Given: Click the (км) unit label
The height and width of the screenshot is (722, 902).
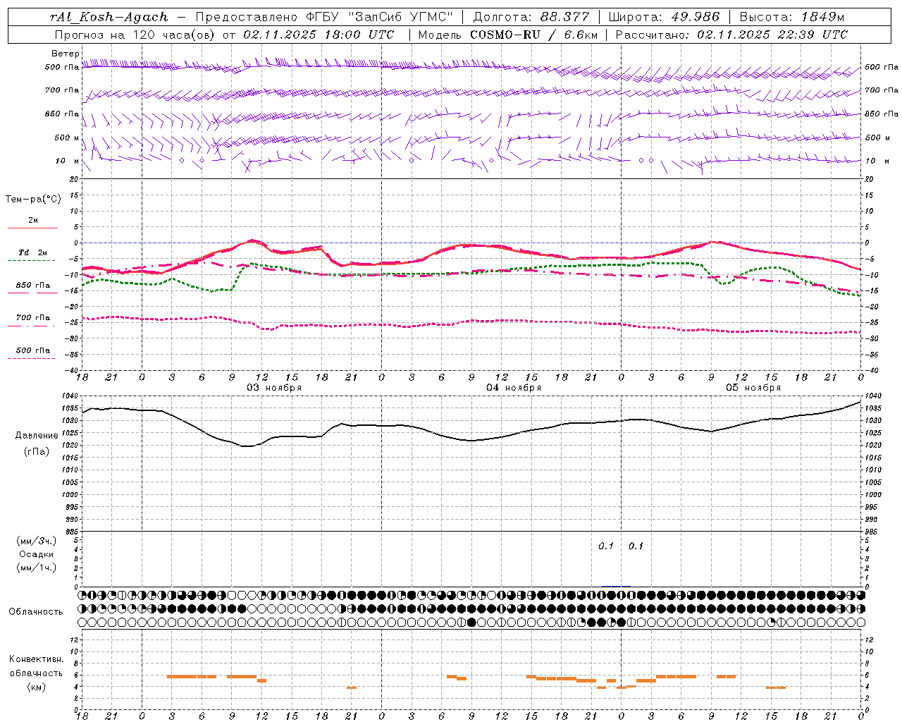Looking at the screenshot, I should [x=37, y=687].
